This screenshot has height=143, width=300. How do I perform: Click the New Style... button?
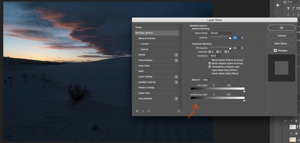281,43
